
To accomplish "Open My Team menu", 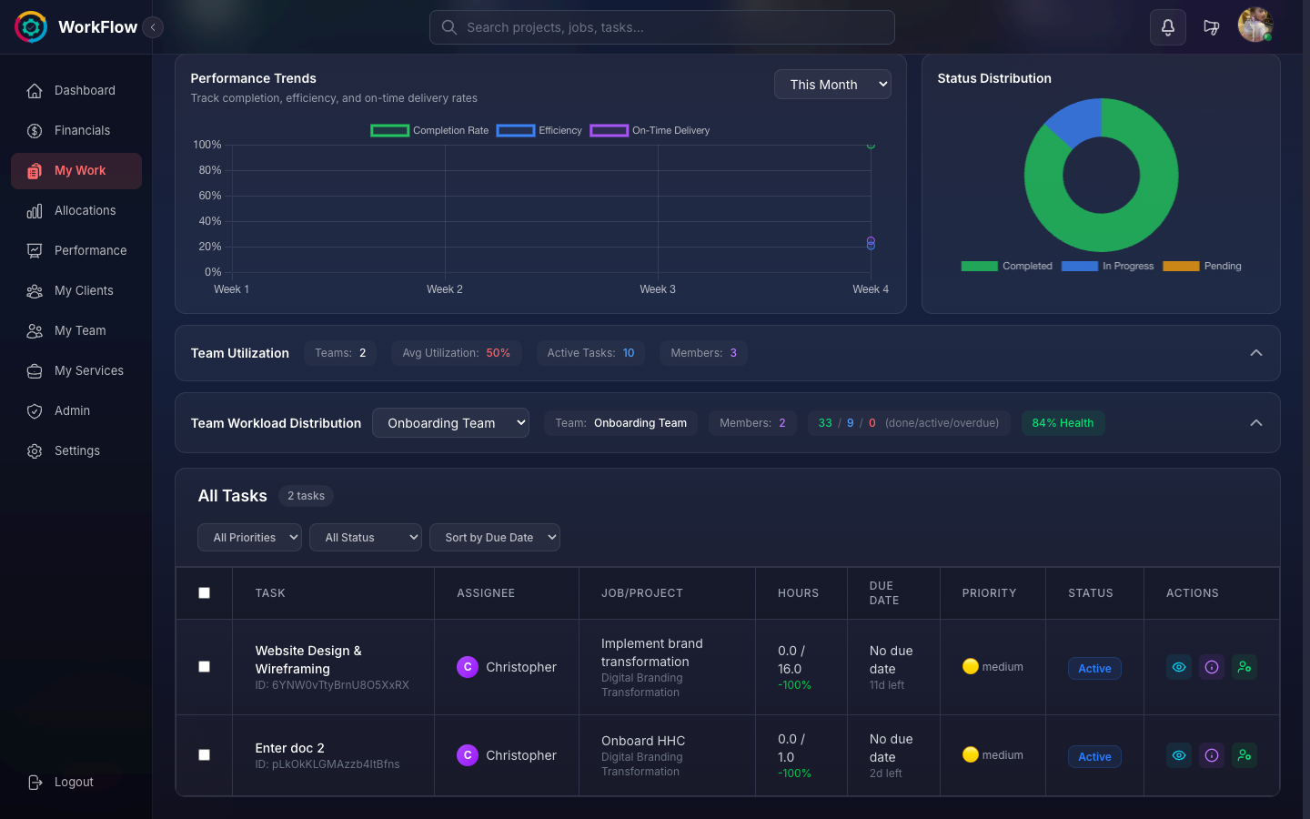I will pyautogui.click(x=76, y=330).
